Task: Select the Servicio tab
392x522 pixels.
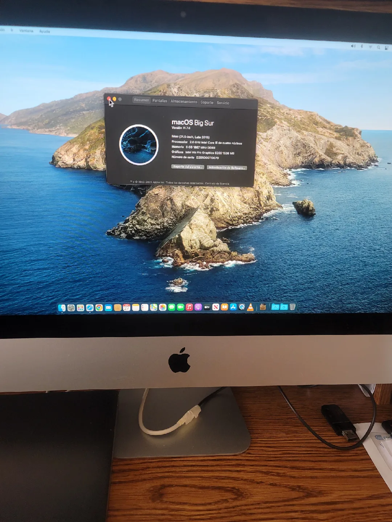Action: [223, 103]
